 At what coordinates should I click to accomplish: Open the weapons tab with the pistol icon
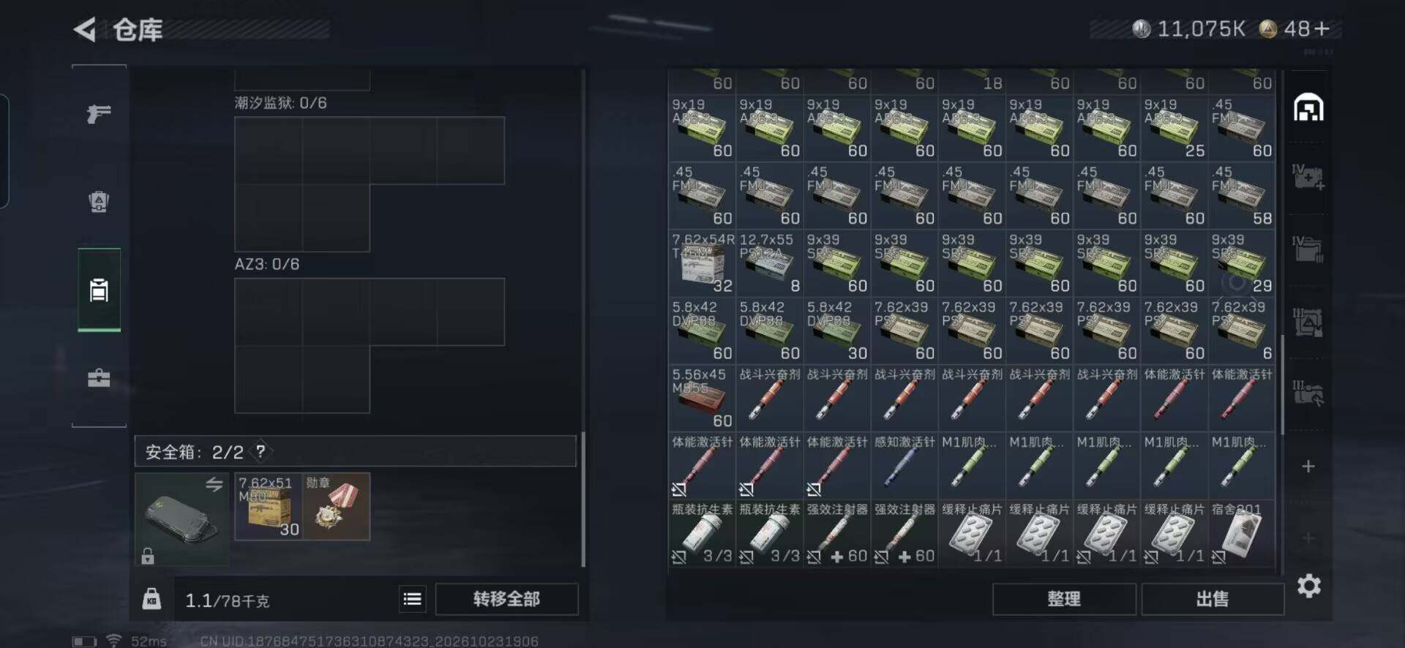(x=99, y=113)
